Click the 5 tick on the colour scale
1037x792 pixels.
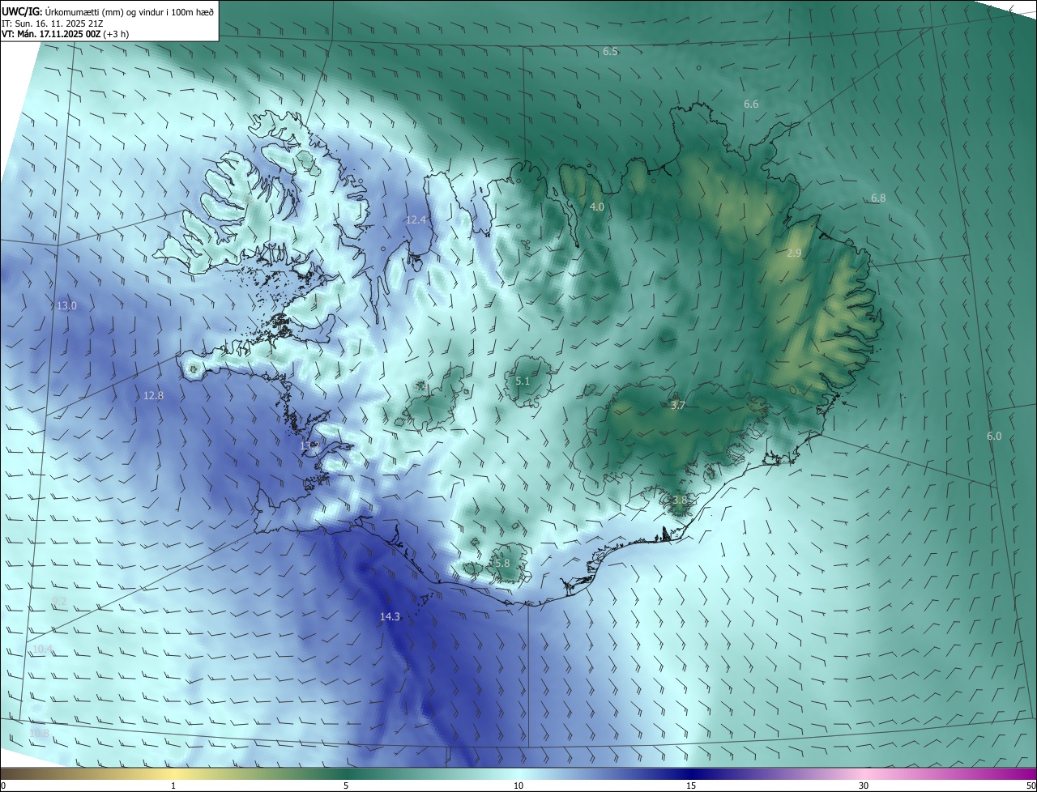point(346,786)
